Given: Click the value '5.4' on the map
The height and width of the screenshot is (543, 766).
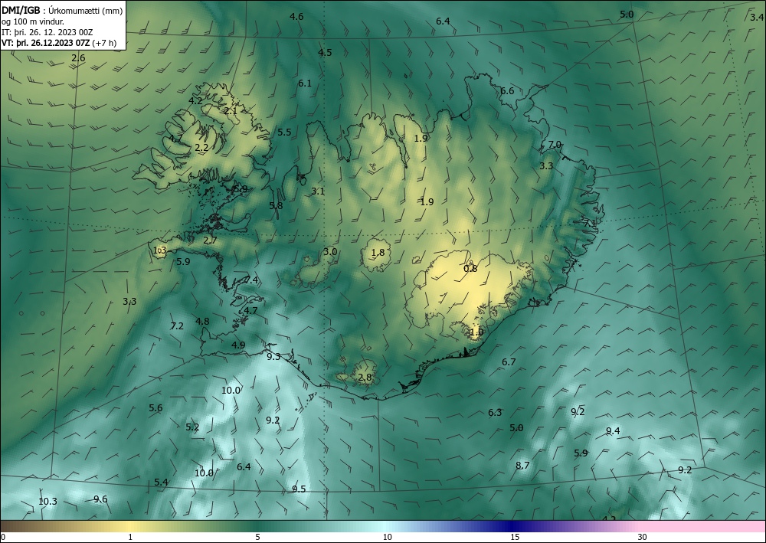Looking at the screenshot, I should pyautogui.click(x=161, y=482).
